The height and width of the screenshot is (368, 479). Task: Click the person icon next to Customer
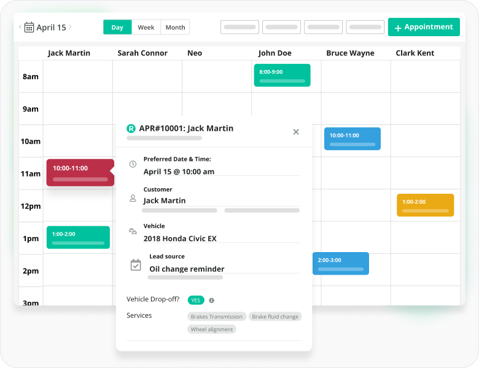(x=133, y=198)
